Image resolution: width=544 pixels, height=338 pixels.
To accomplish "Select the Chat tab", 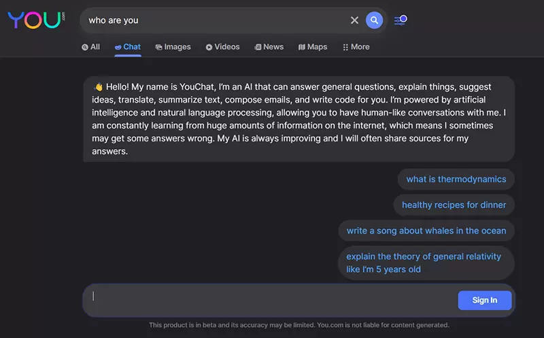I will [128, 47].
